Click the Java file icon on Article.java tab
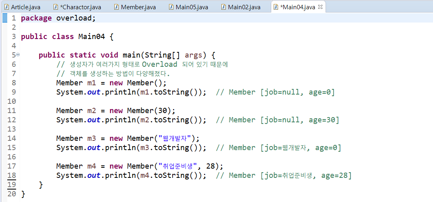Viewport: 433px width, 202px height. (7, 7)
